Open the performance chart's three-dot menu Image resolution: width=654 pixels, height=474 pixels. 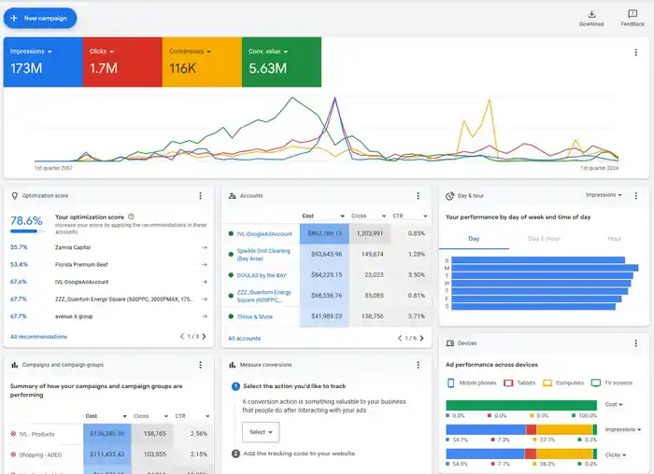point(635,52)
